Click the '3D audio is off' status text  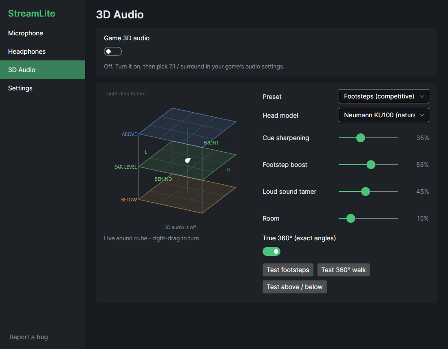click(x=180, y=227)
